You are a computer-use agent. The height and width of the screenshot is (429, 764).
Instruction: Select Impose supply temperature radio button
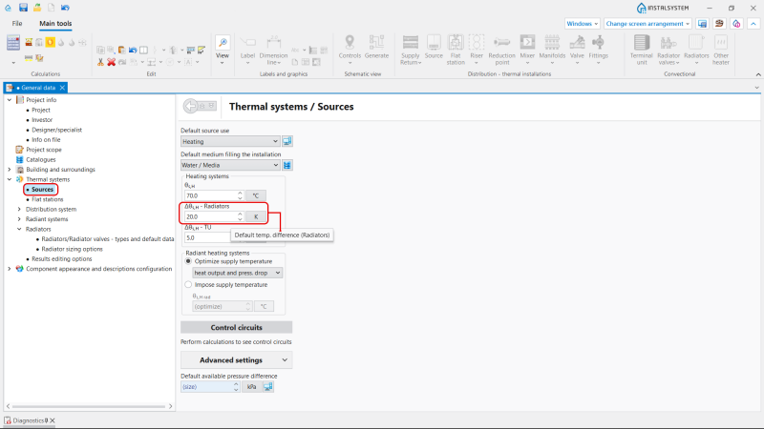[188, 284]
